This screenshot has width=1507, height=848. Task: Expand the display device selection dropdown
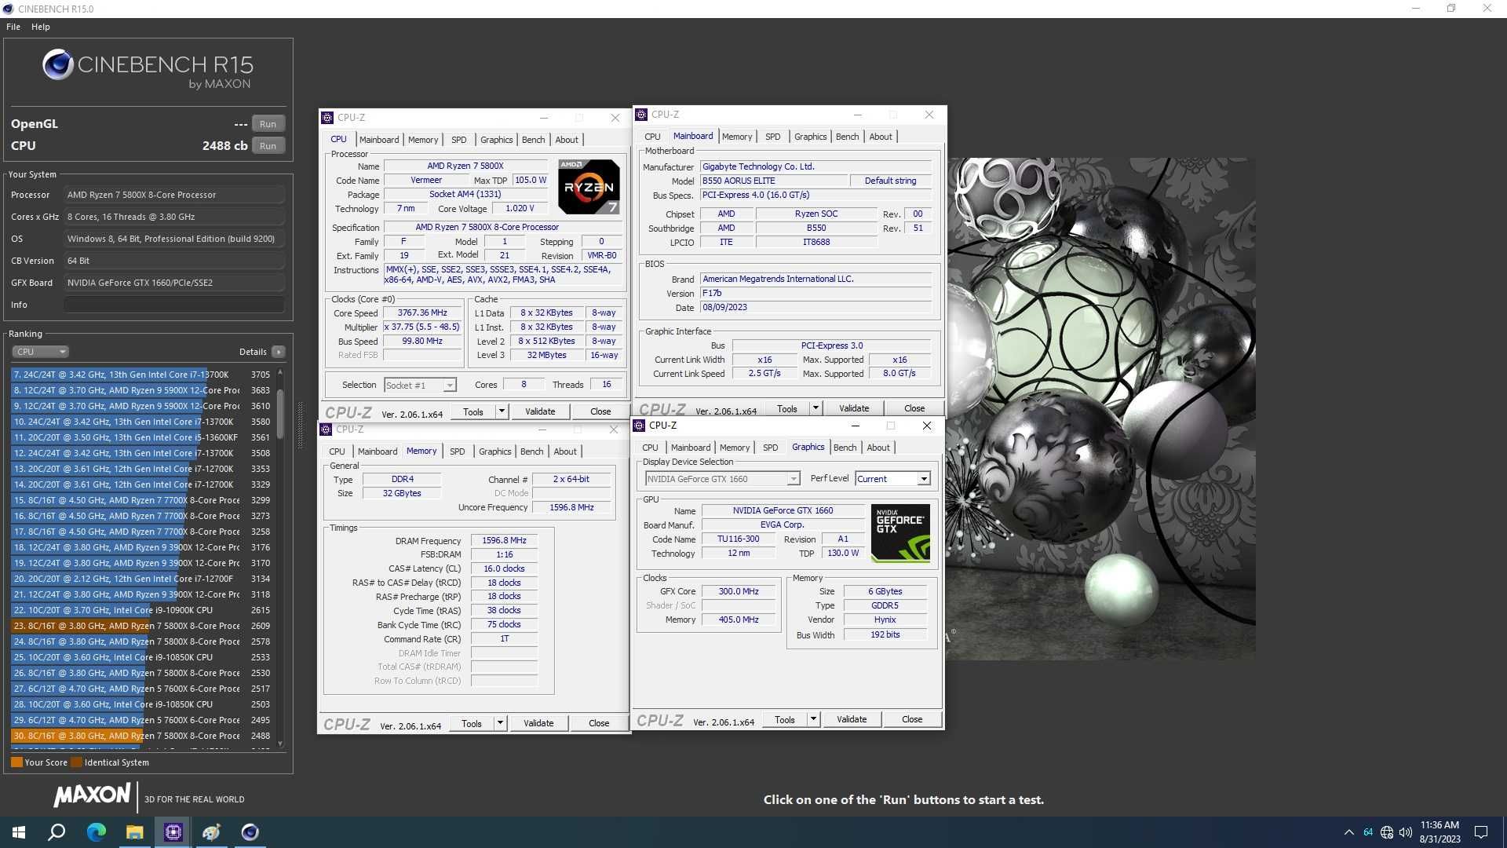pos(797,478)
